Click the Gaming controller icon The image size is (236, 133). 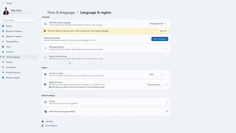coord(3,62)
